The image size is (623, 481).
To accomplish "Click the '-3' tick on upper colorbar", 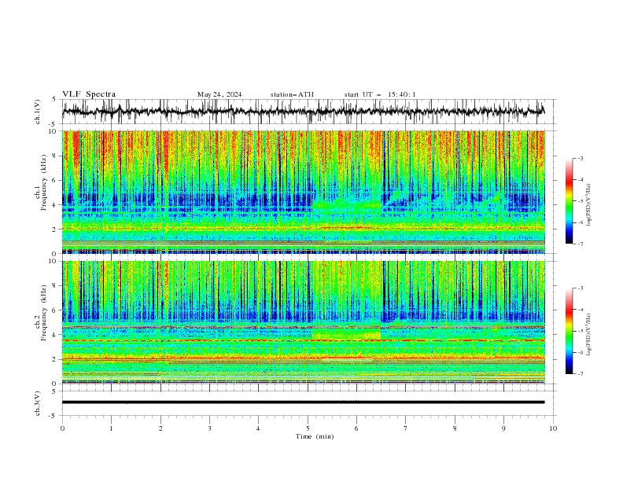I will (581, 158).
